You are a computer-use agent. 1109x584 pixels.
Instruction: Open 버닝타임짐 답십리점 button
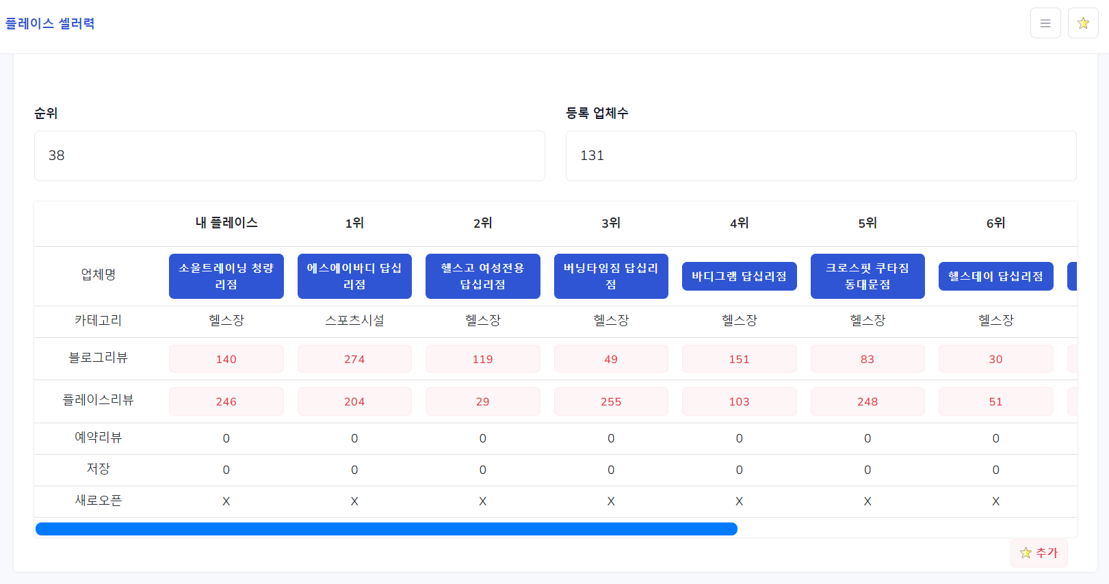(611, 276)
